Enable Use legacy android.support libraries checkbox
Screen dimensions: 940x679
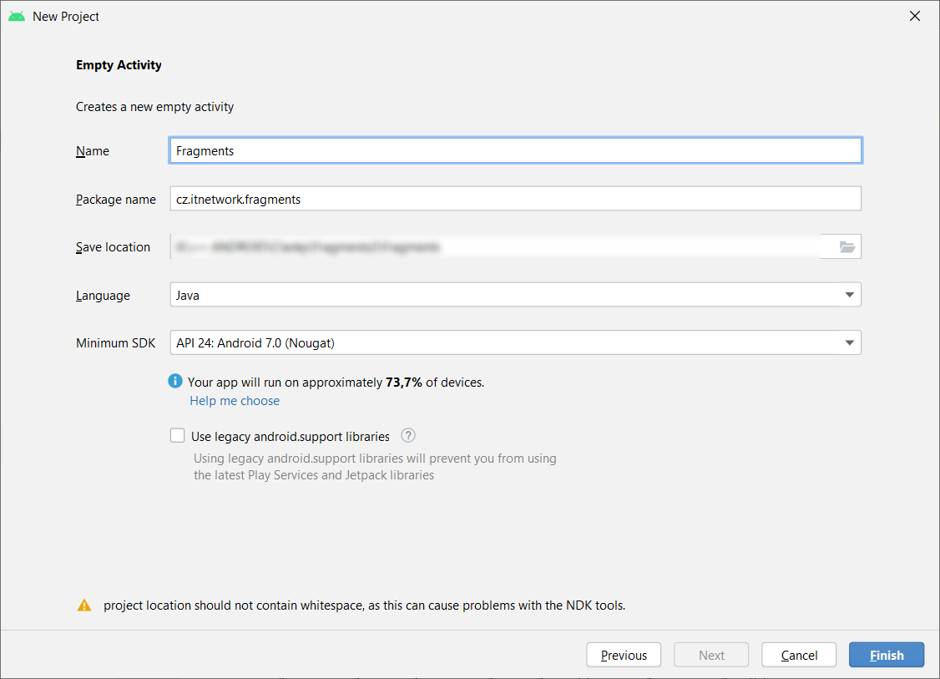click(177, 435)
